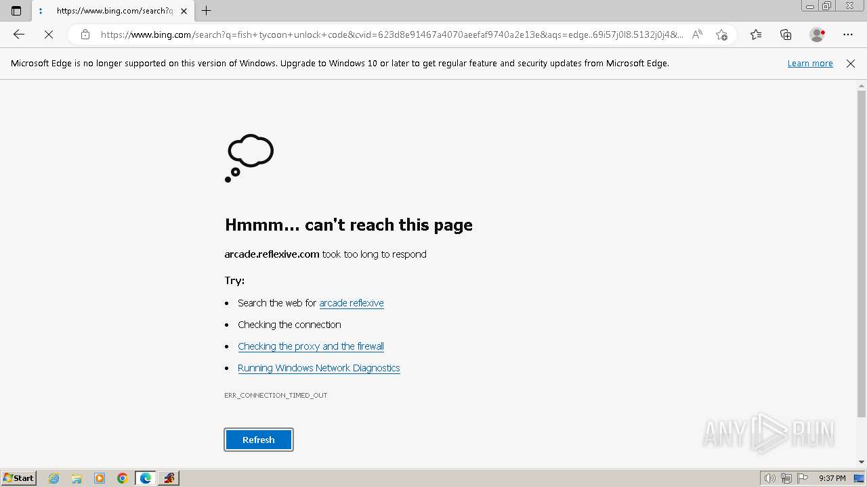Close the bing.com search tab
This screenshot has height=487, width=867.
tap(184, 11)
